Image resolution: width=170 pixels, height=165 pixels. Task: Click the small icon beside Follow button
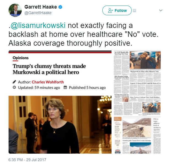[134, 11]
